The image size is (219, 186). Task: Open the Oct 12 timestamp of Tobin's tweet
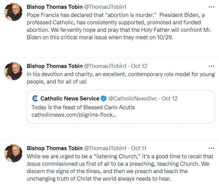(139, 66)
